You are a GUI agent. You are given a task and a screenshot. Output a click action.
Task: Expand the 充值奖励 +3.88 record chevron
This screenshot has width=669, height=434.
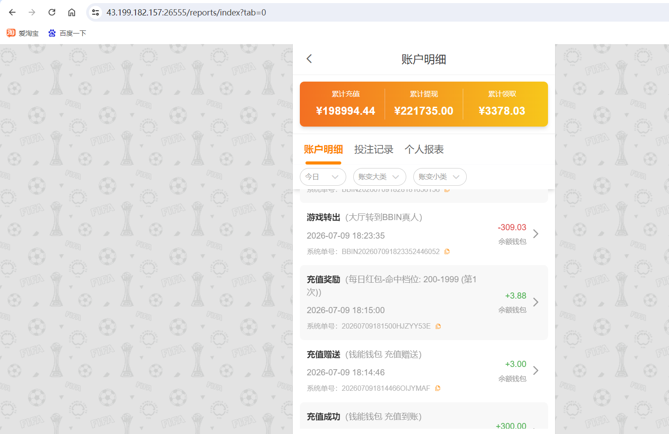(536, 302)
